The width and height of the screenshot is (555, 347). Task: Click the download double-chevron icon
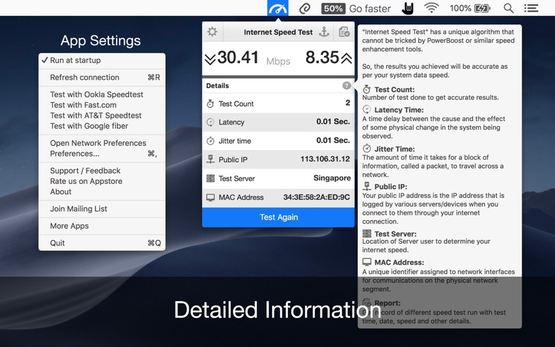(x=210, y=59)
